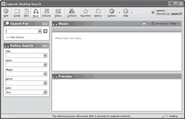Viewport: 185px width, 119px height.
Task: Expand the Artist dropdown
Action: [x=45, y=65]
